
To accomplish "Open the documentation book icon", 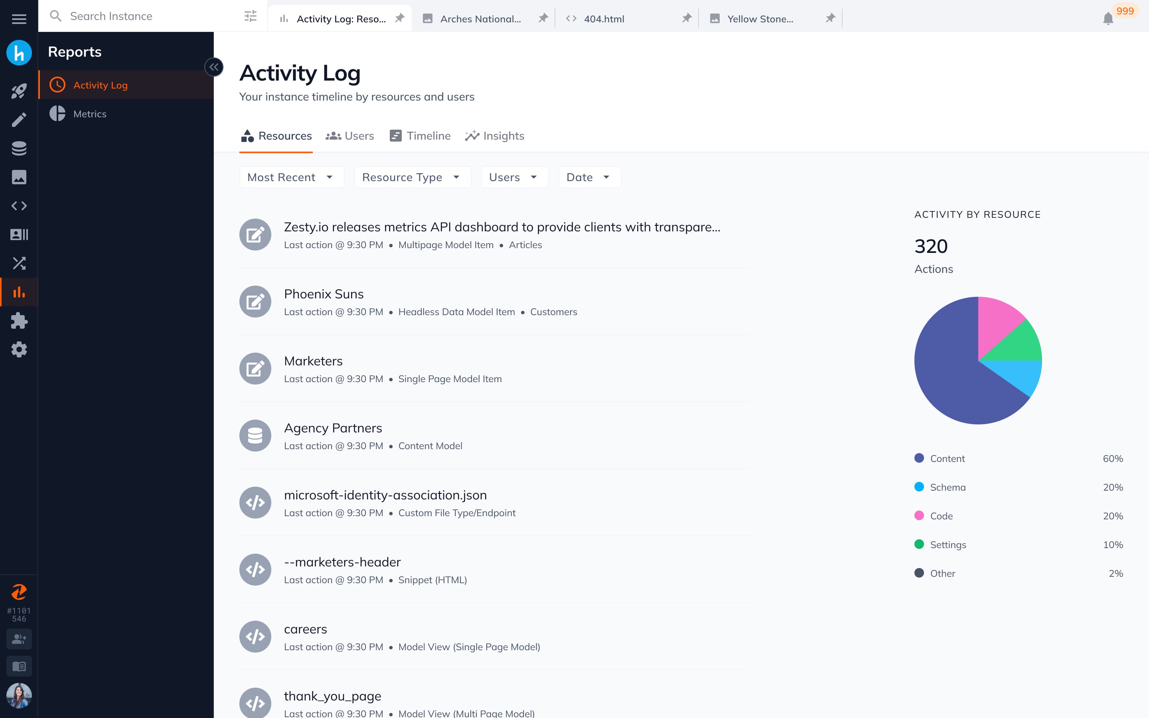I will click(19, 666).
